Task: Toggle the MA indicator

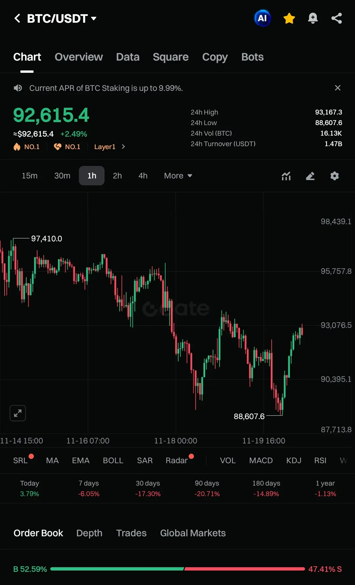Action: click(52, 461)
